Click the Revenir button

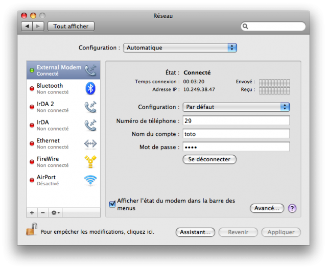[x=238, y=232]
